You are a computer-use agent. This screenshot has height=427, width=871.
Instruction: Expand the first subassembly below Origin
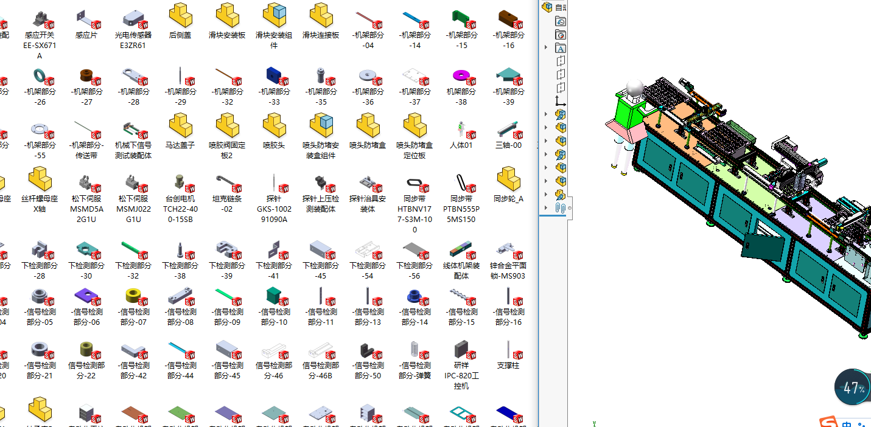[x=546, y=114]
